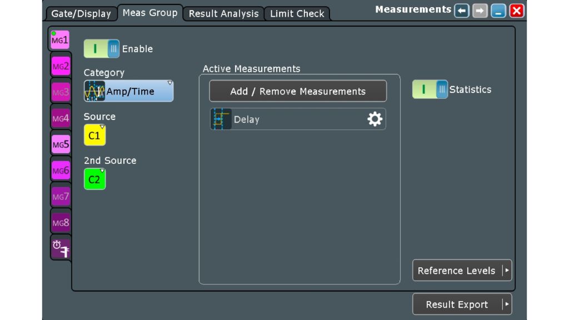Screen dimensions: 569x320
Task: Disable the measurement group Enable switch
Action: pos(102,48)
